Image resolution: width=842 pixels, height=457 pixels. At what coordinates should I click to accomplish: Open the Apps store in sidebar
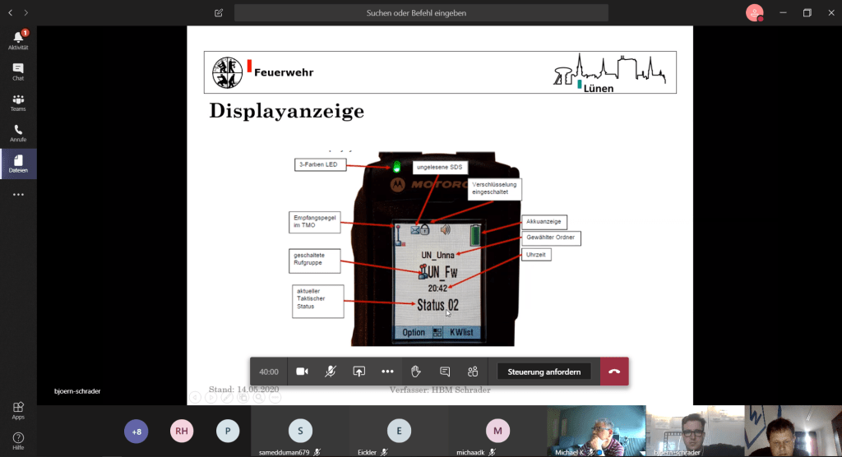point(18,410)
